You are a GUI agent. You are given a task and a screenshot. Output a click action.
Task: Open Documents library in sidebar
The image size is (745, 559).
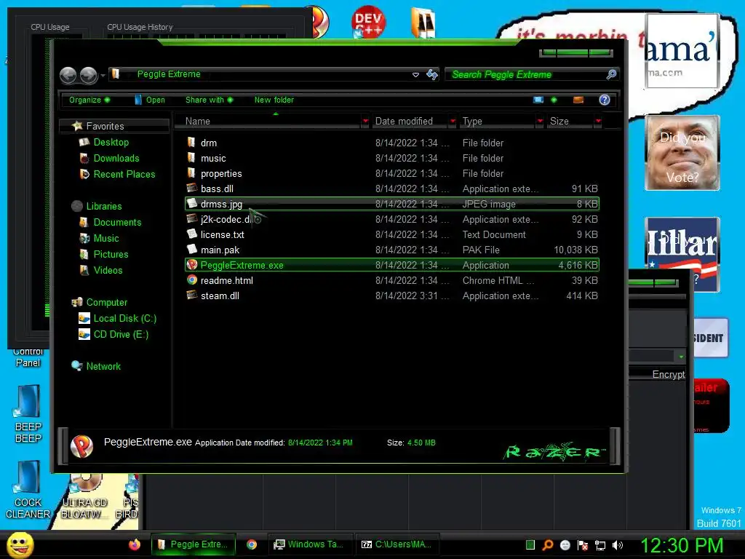(x=117, y=223)
